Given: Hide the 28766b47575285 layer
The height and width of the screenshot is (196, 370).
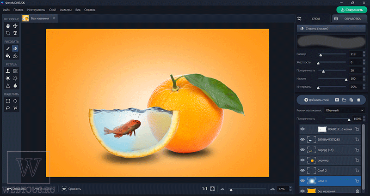Looking at the screenshot, I should pyautogui.click(x=302, y=140).
